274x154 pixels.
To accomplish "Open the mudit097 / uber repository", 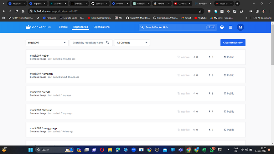I will 39,56.
